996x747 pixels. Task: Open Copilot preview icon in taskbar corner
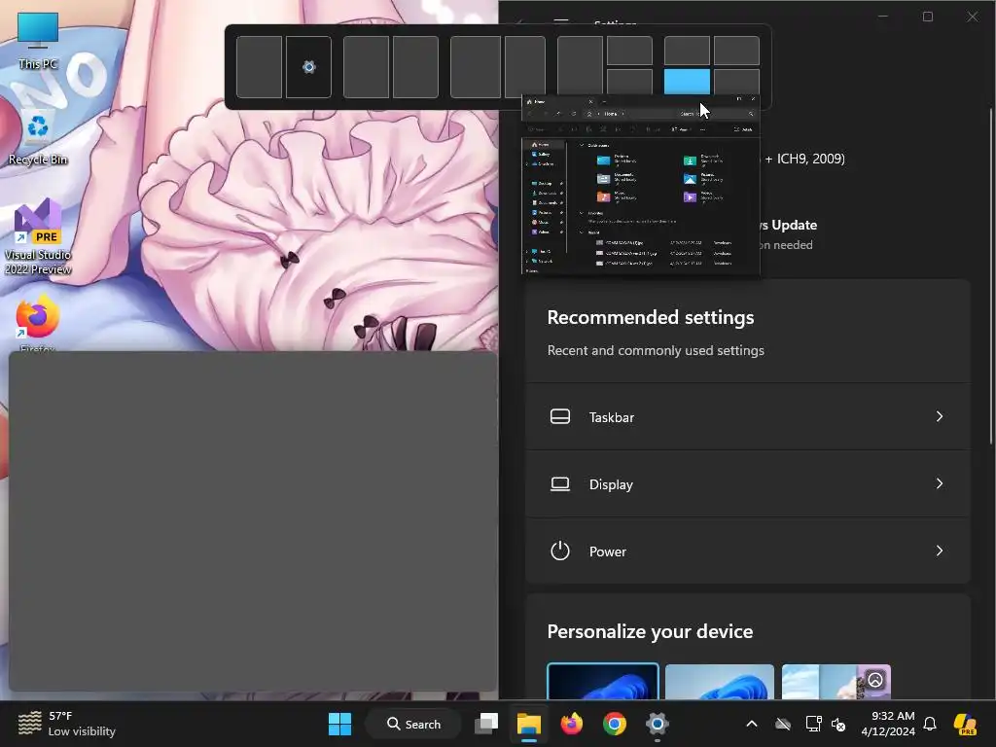[966, 724]
